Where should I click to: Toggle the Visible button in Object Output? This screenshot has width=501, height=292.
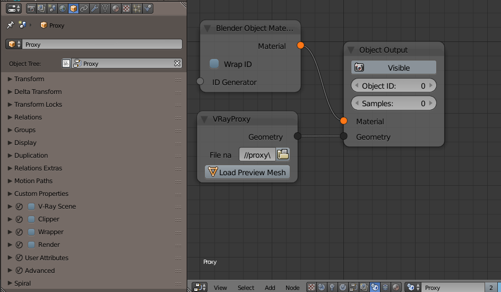[394, 68]
